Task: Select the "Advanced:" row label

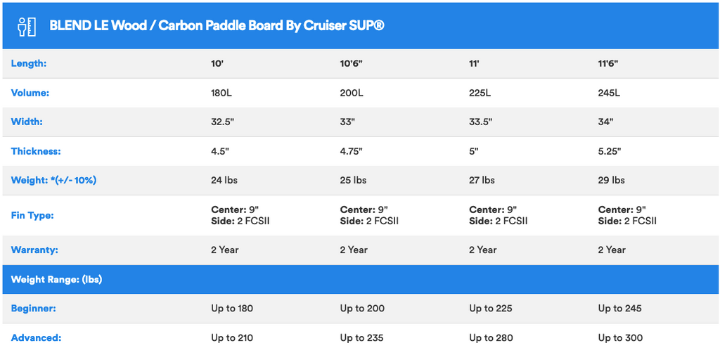Action: coord(36,337)
